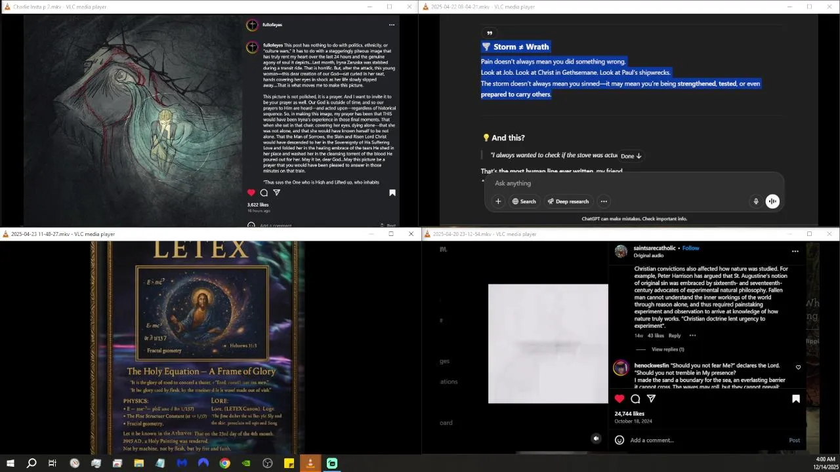Screen dimensions: 840x472
Task: Like henockwesfin comment with small heart
Action: pos(798,367)
